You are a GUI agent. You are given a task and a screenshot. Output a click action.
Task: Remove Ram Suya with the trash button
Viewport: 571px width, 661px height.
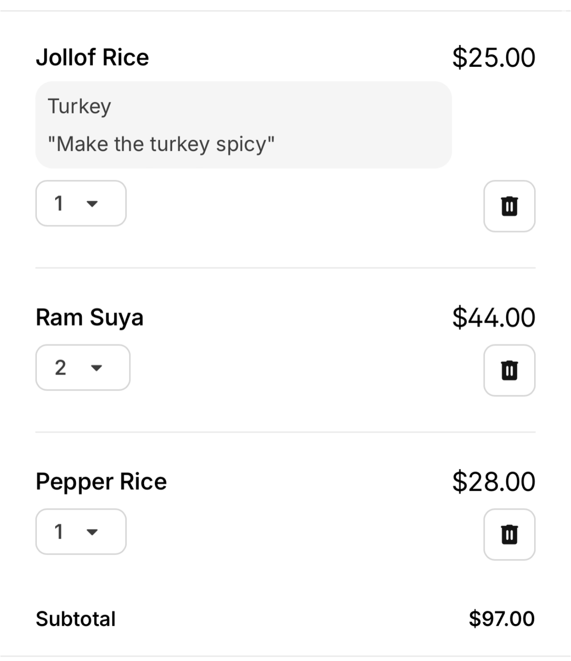[509, 370]
